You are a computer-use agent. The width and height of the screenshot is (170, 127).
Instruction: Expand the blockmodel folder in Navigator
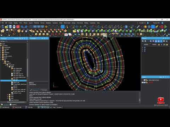click(1, 47)
